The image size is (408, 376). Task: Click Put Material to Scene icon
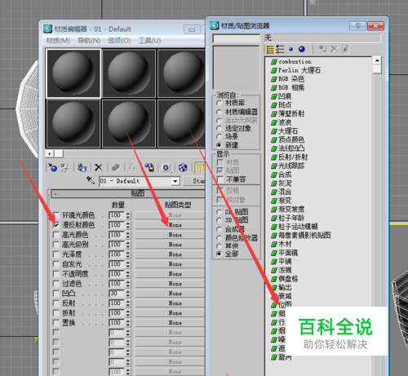pos(64,168)
